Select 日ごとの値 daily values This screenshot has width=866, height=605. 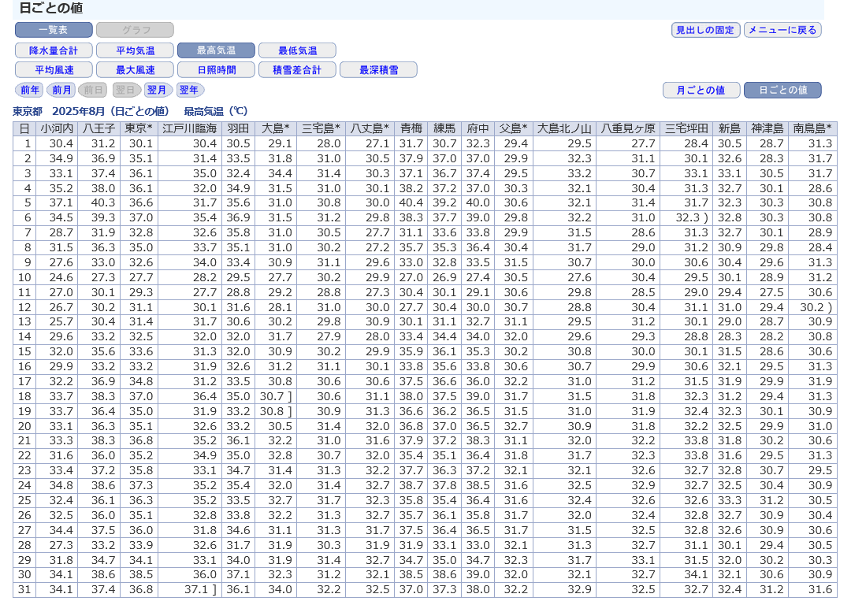782,90
